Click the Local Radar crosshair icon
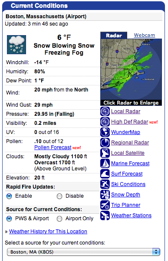This screenshot has height=261, width=168. click(105, 111)
